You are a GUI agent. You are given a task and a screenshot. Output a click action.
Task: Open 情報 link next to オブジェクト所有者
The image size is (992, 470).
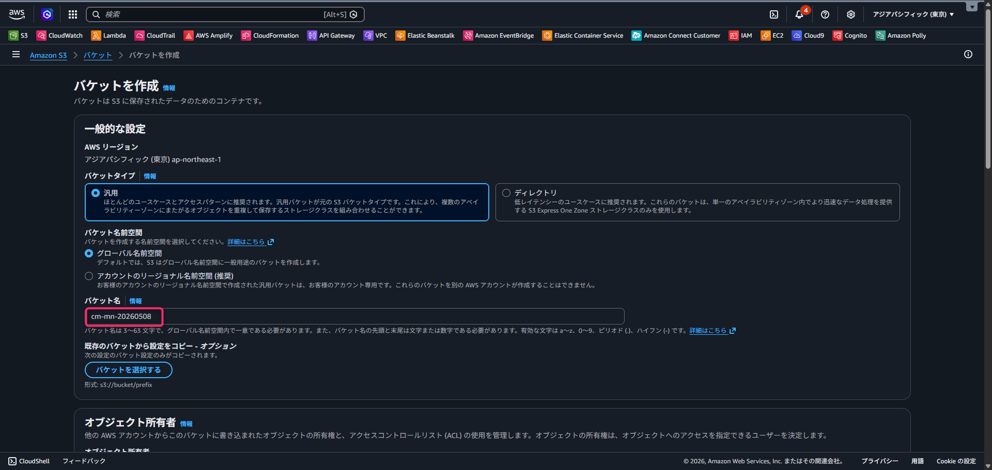(187, 424)
